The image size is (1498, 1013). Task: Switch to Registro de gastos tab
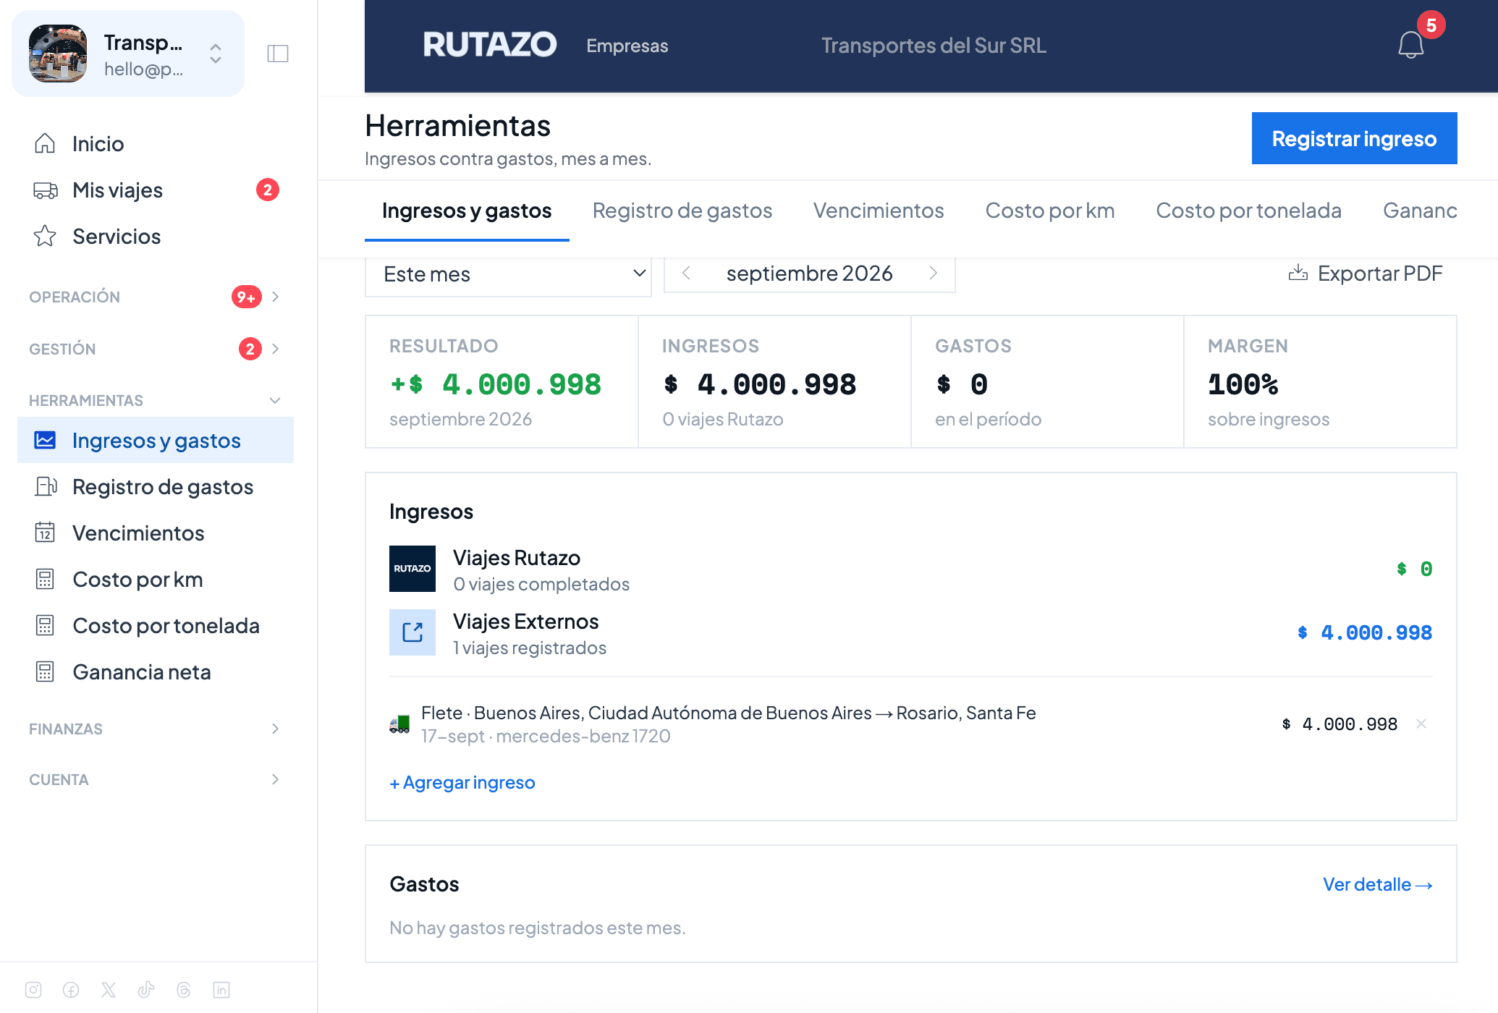coord(682,211)
